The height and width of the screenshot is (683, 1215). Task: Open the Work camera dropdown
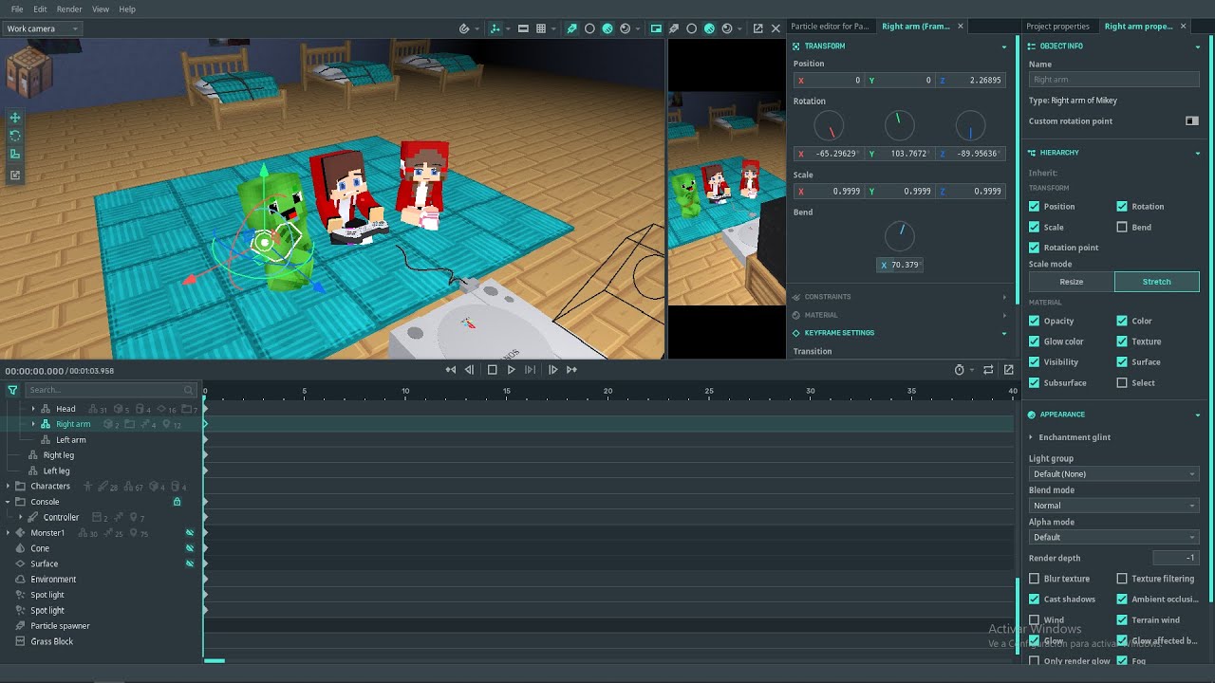click(42, 28)
